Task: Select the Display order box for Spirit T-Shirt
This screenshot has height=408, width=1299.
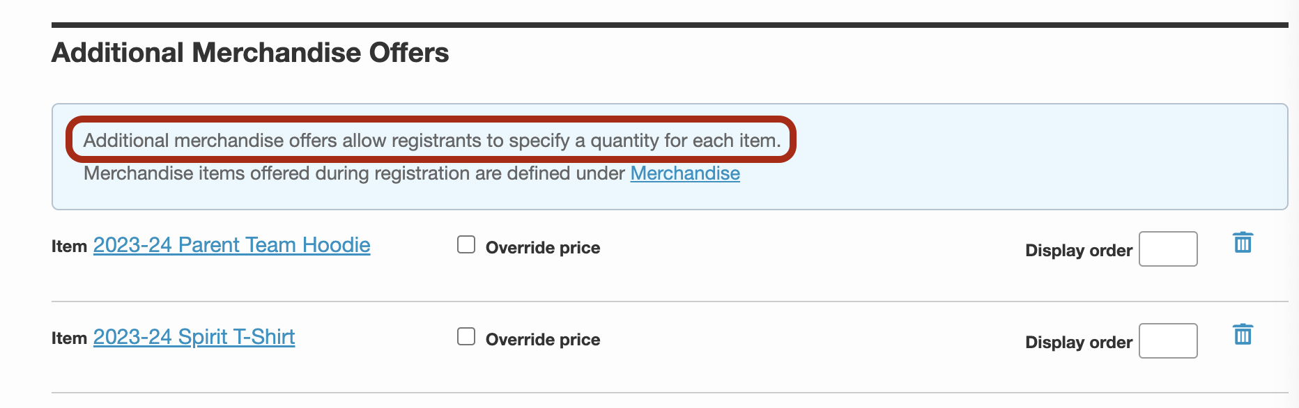Action: 1168,341
